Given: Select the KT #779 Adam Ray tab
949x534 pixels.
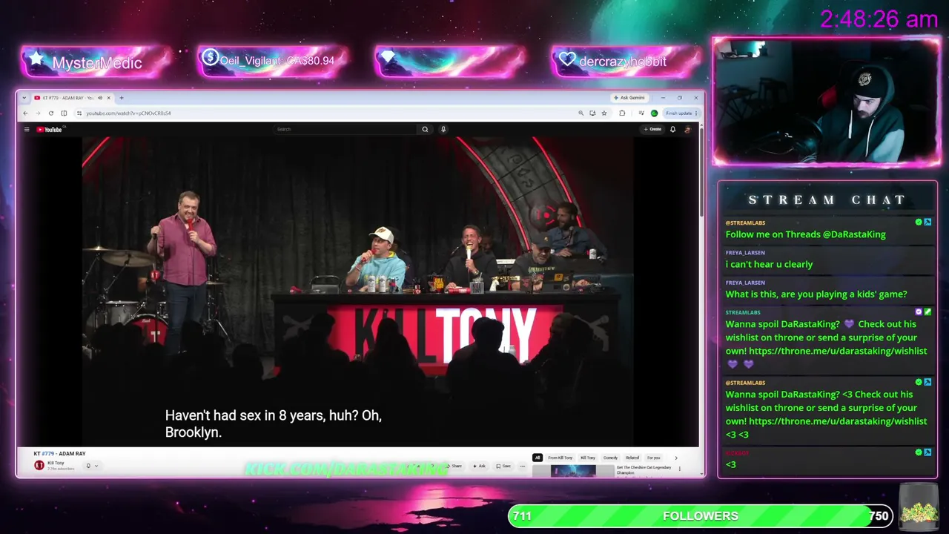Looking at the screenshot, I should click(73, 98).
